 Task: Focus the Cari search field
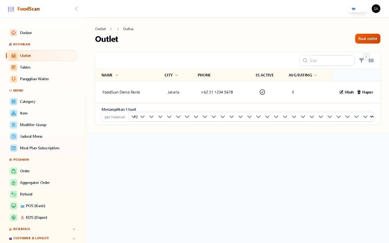click(332, 60)
